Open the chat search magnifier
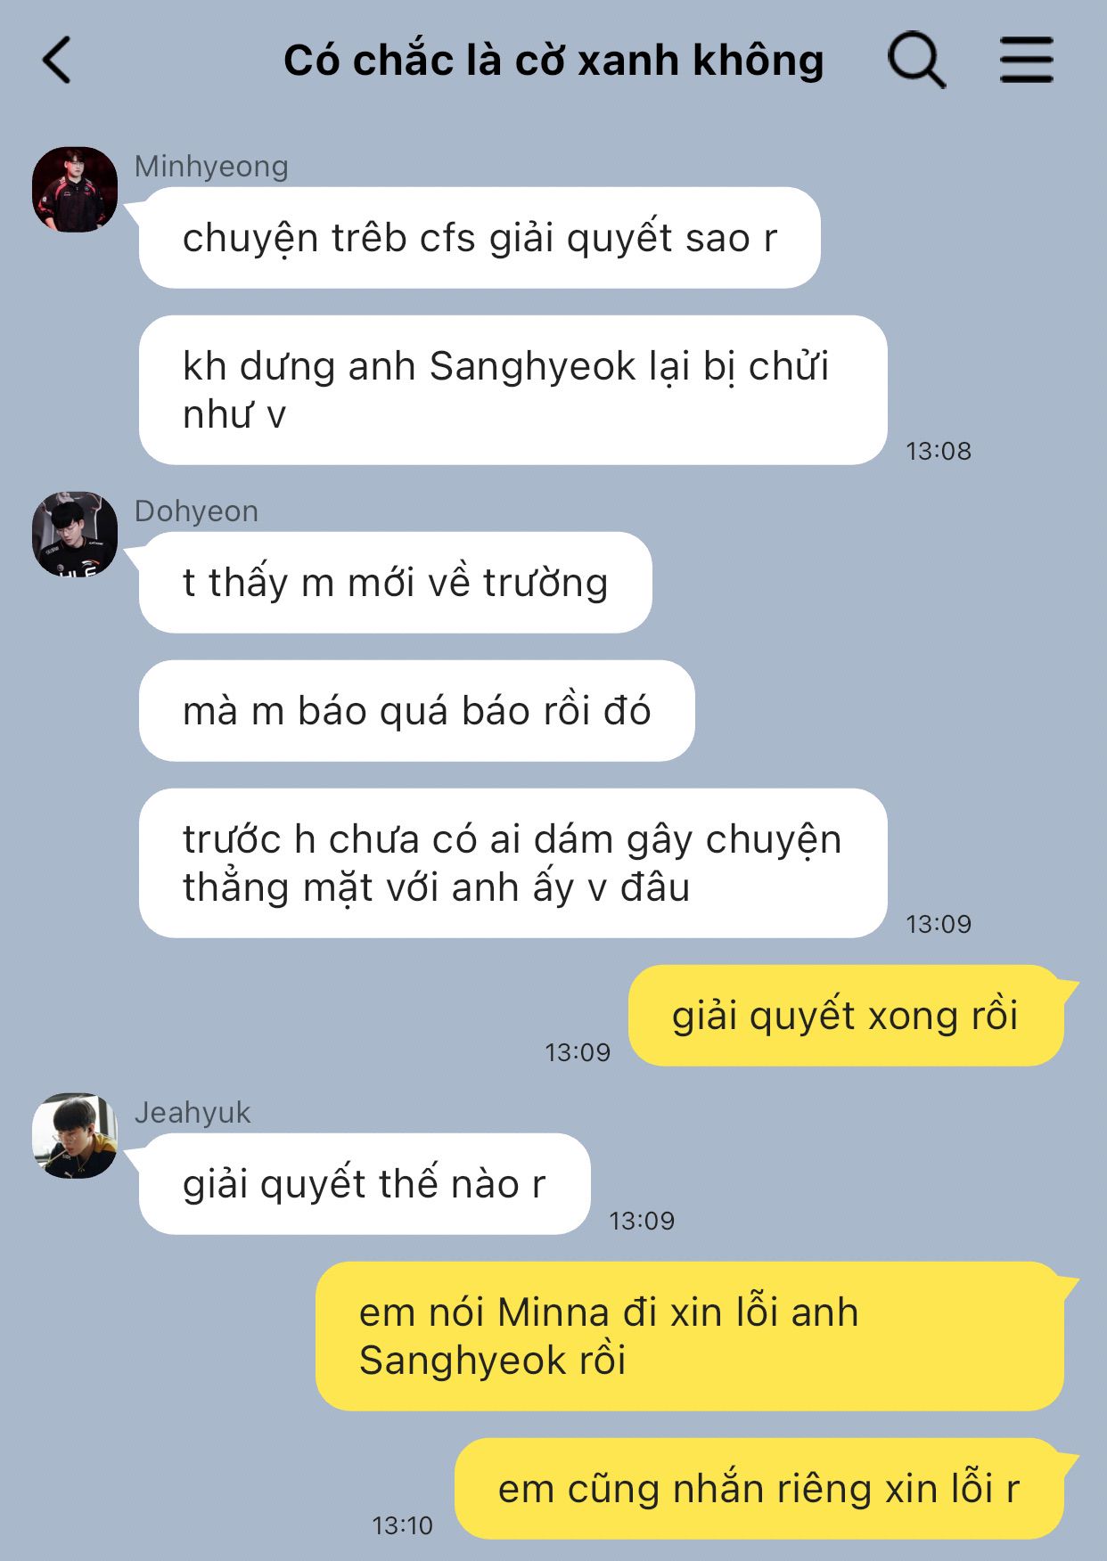The width and height of the screenshot is (1107, 1561). pos(916,61)
